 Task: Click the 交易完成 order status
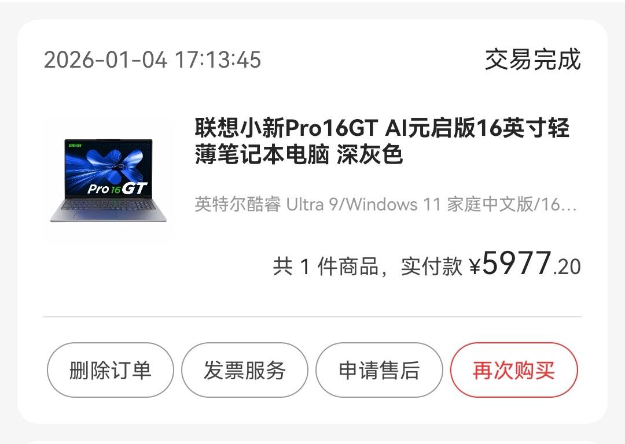click(x=533, y=60)
